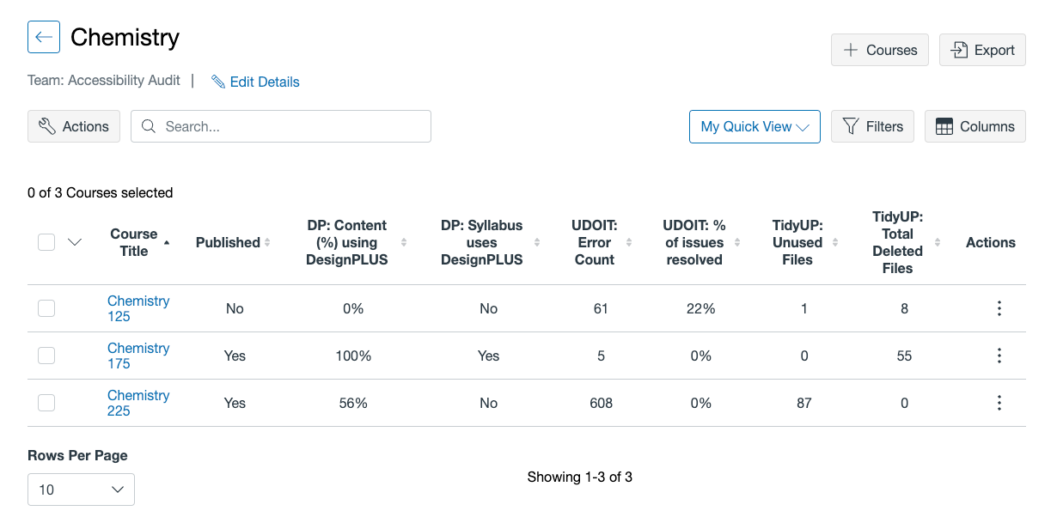Check the select-all courses header checkbox
Image resolution: width=1057 pixels, height=523 pixels.
coord(46,242)
